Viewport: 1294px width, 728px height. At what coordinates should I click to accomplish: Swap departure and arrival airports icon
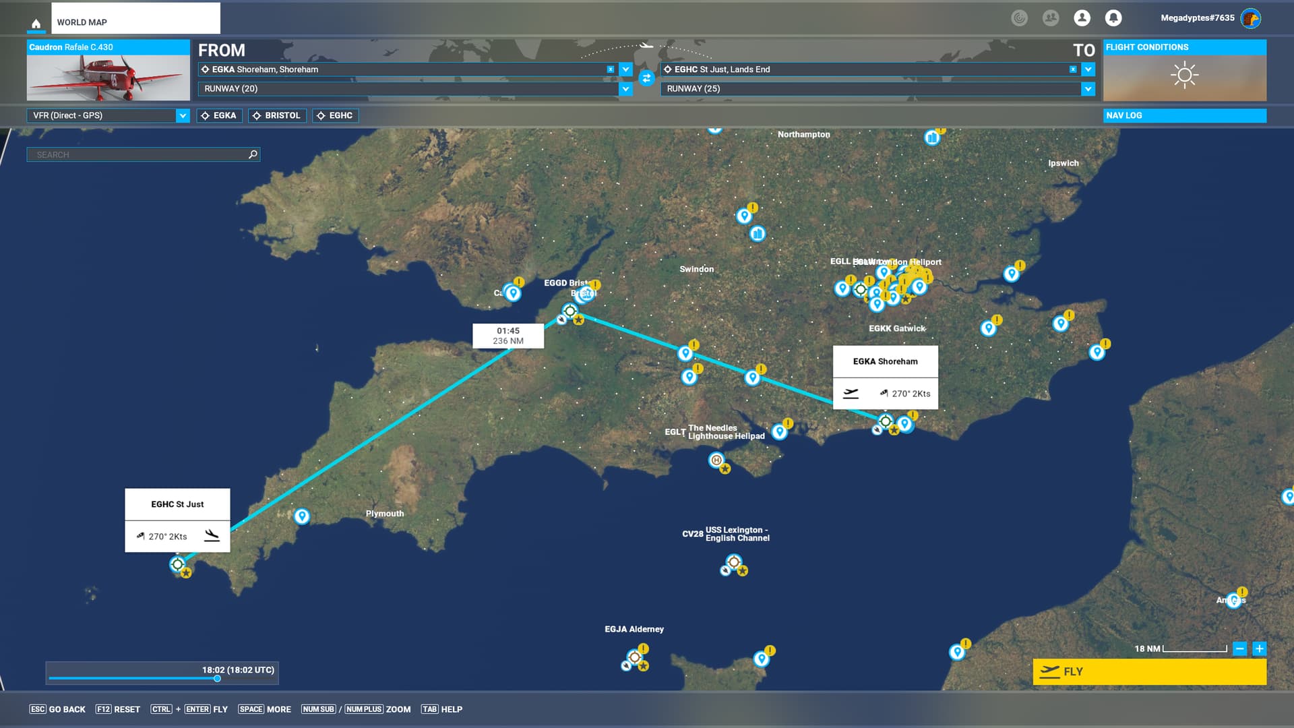(x=646, y=79)
